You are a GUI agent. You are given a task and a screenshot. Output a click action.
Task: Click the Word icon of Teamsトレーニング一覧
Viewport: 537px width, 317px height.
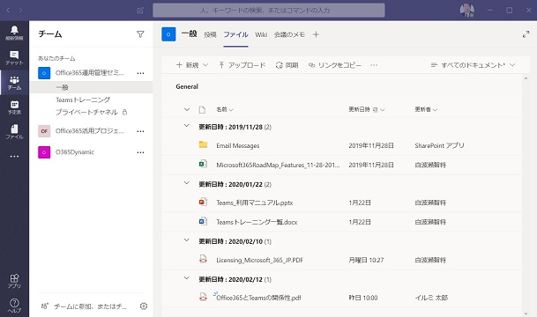(x=203, y=221)
